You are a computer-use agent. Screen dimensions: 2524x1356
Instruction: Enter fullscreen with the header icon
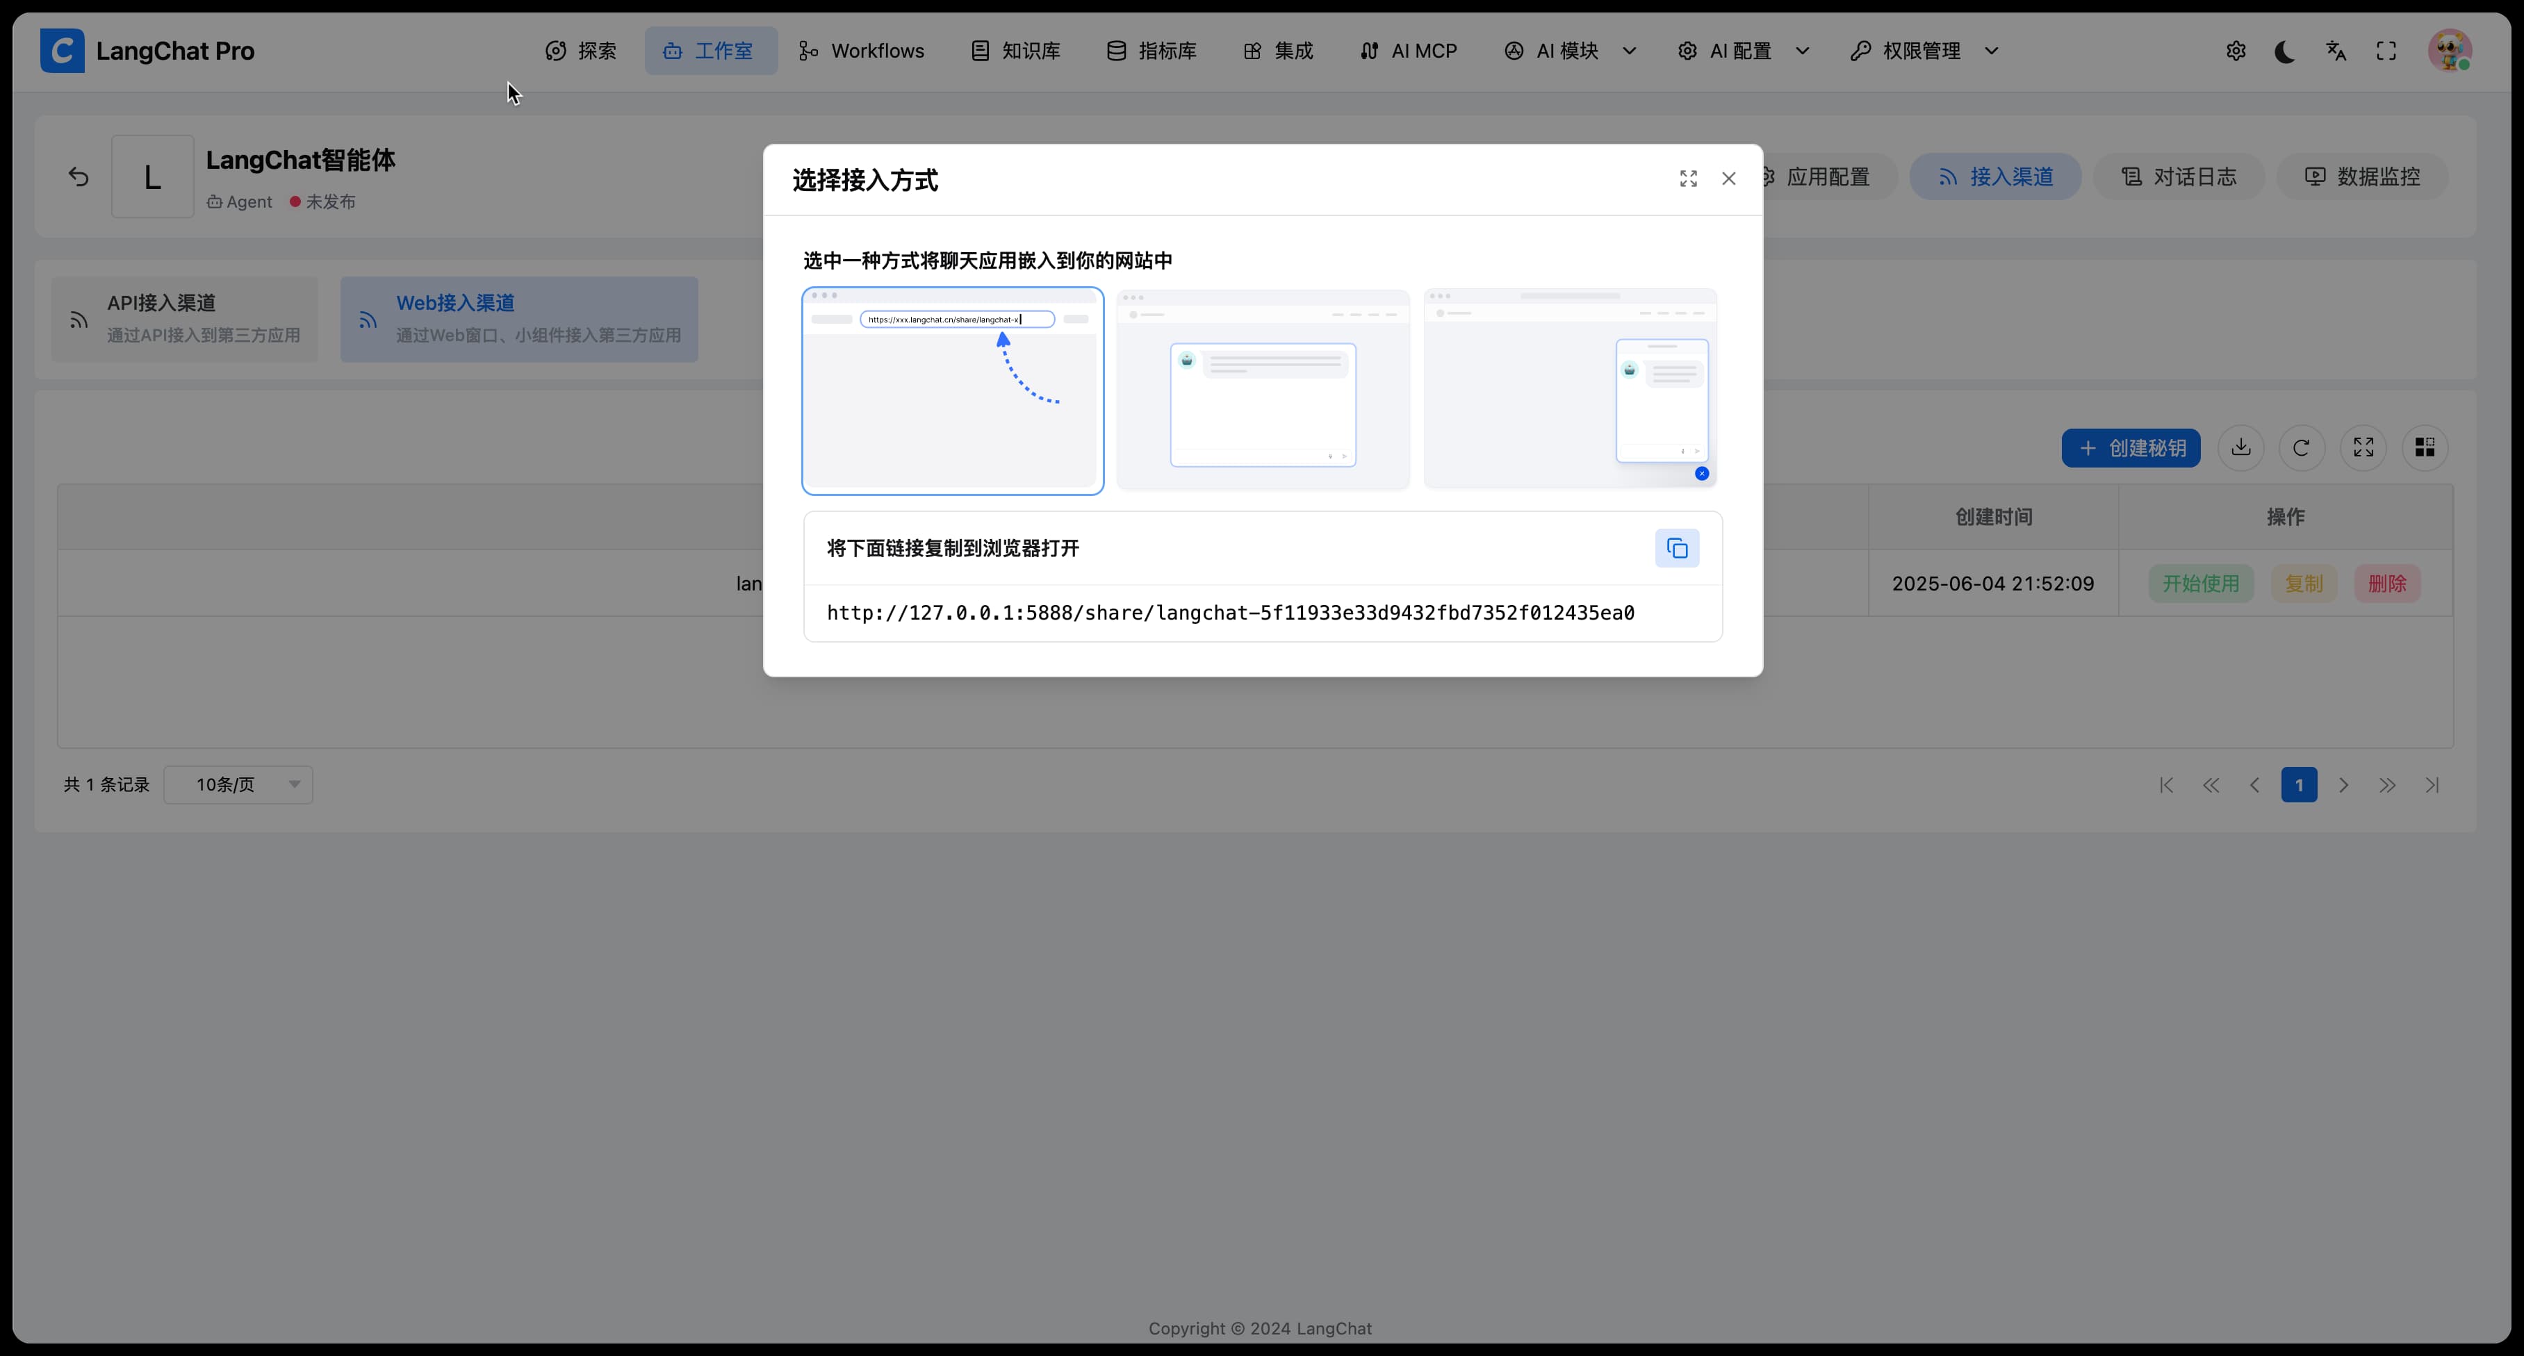[x=2387, y=51]
